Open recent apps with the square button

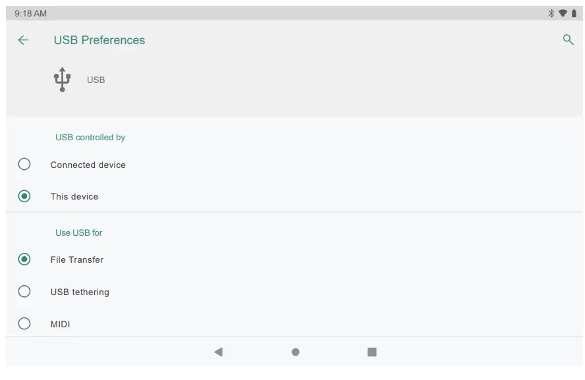[372, 352]
